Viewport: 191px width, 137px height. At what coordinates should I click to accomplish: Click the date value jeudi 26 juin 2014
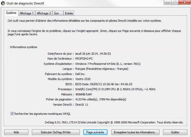93,54
